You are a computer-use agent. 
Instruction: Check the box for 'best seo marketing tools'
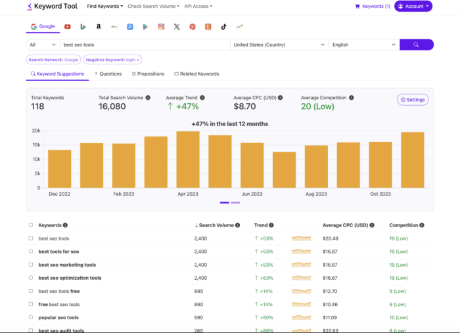(31, 265)
